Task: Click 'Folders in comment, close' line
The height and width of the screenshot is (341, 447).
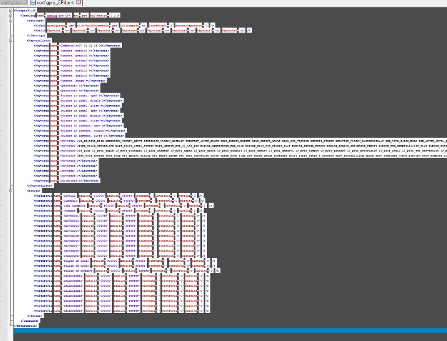Action: 79,135
